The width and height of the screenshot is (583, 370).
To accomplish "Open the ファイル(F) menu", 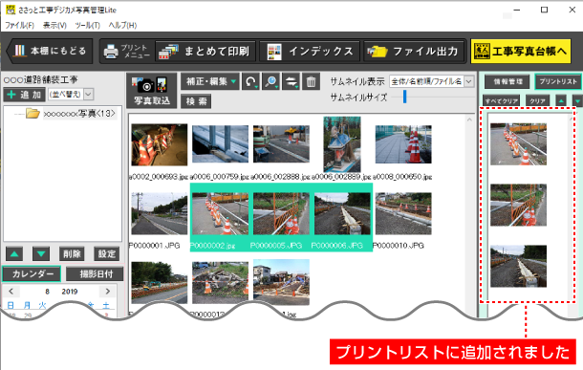I will (x=19, y=25).
